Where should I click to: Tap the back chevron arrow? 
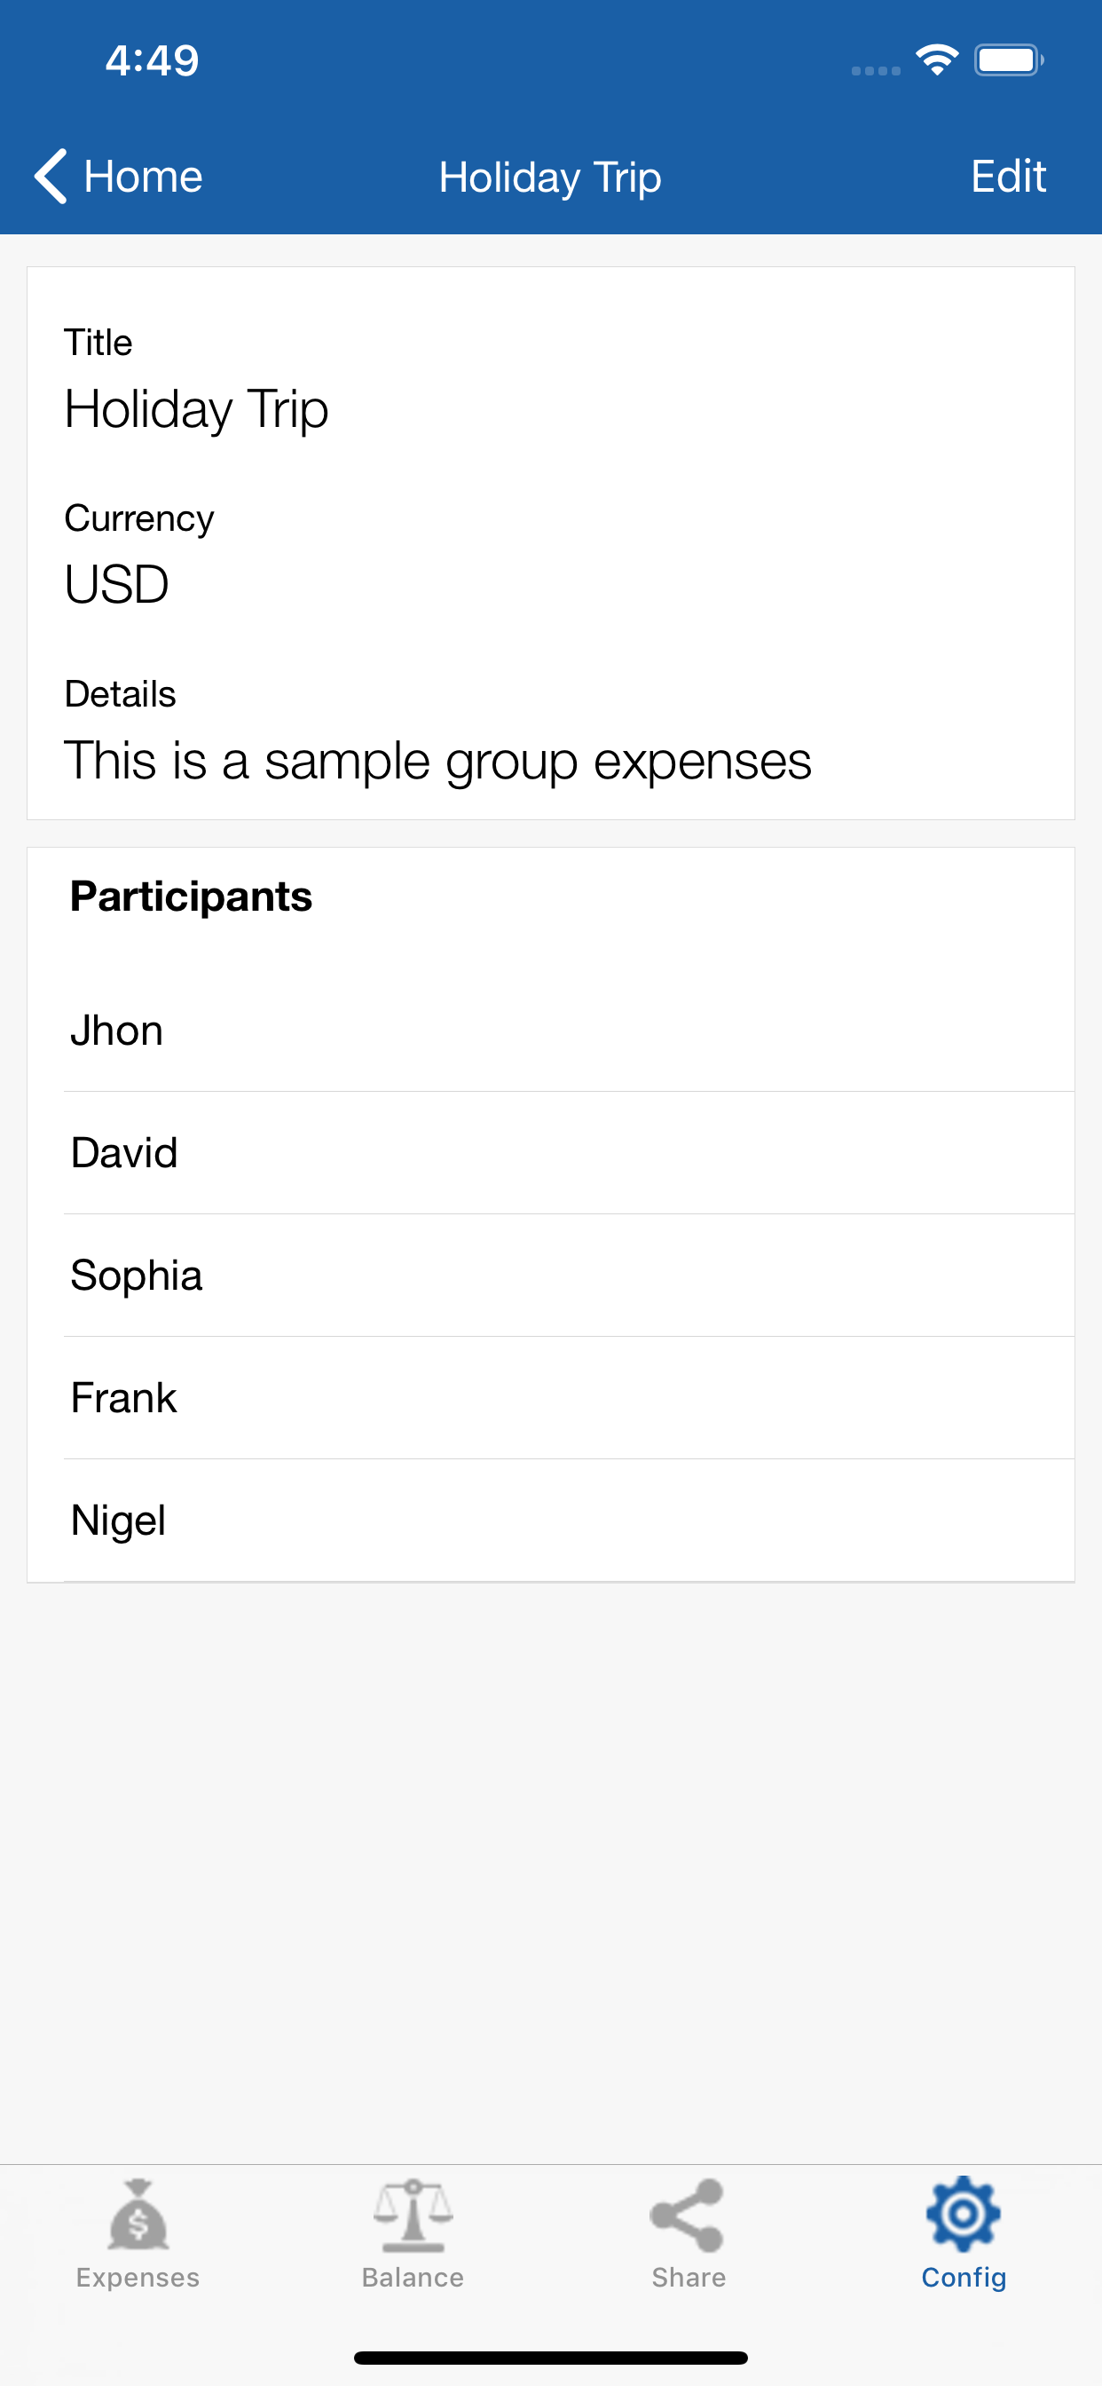pos(51,176)
